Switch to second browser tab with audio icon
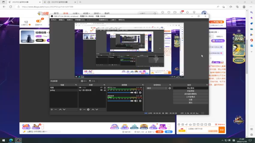This screenshot has height=143, width=255. [60, 2]
